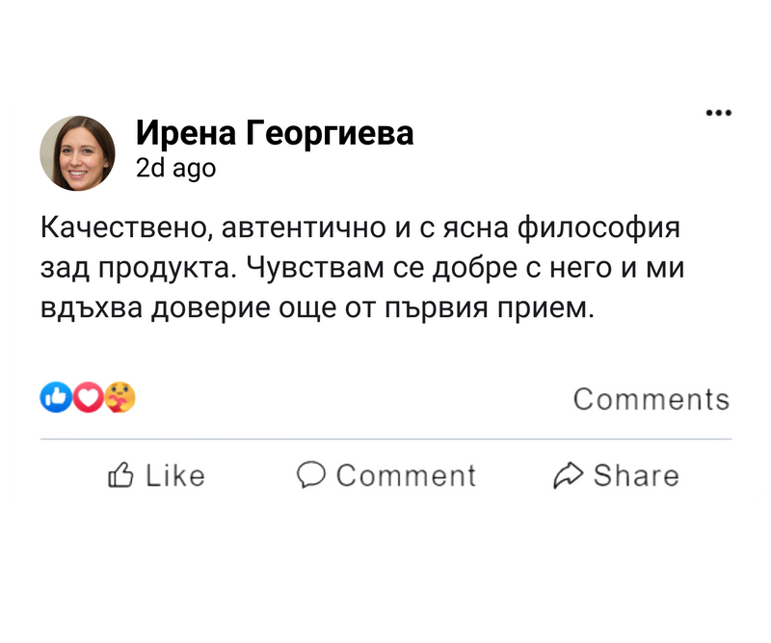Click the blue thumbs-up reaction emoji
This screenshot has width=771, height=643.
point(55,396)
